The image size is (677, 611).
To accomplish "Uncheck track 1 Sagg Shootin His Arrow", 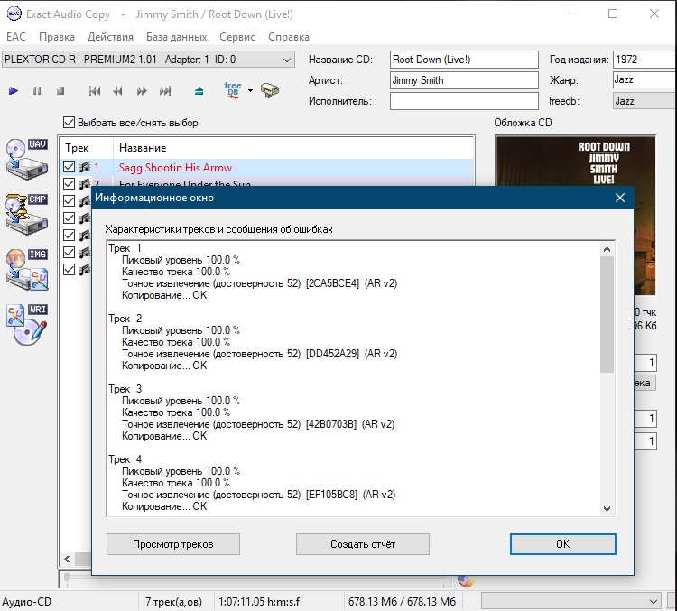I will tap(69, 167).
